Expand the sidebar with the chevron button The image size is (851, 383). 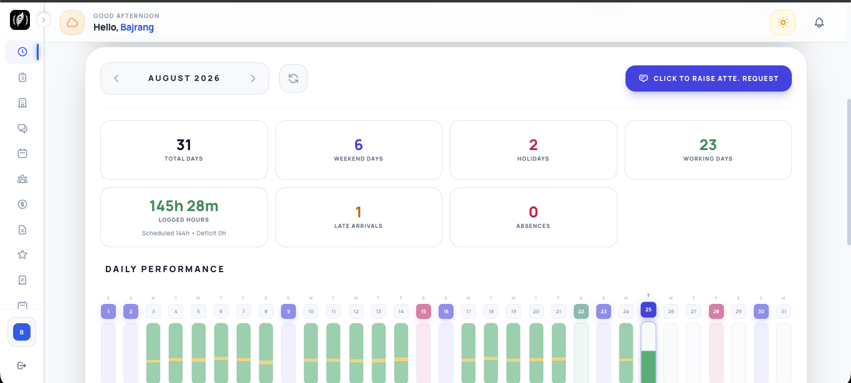pyautogui.click(x=43, y=20)
